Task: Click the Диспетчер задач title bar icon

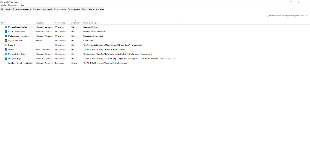Action: (2, 2)
